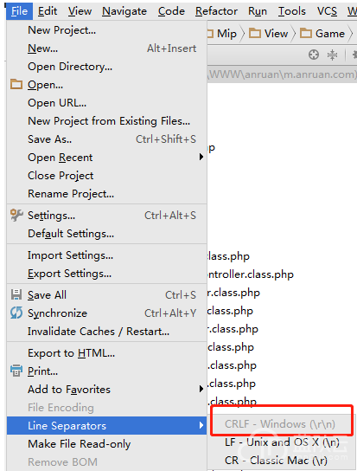The image size is (357, 471).
Task: Expand the Add to Favorites submenu arrow
Action: [201, 390]
